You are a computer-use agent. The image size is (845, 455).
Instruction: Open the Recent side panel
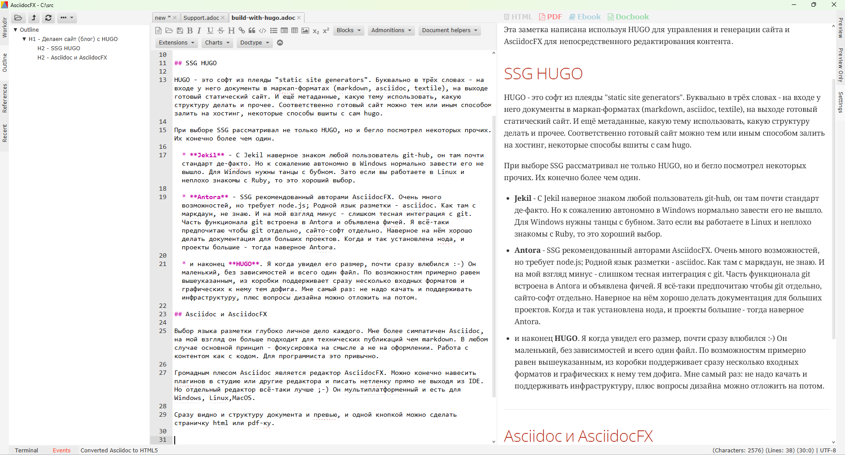tap(4, 133)
